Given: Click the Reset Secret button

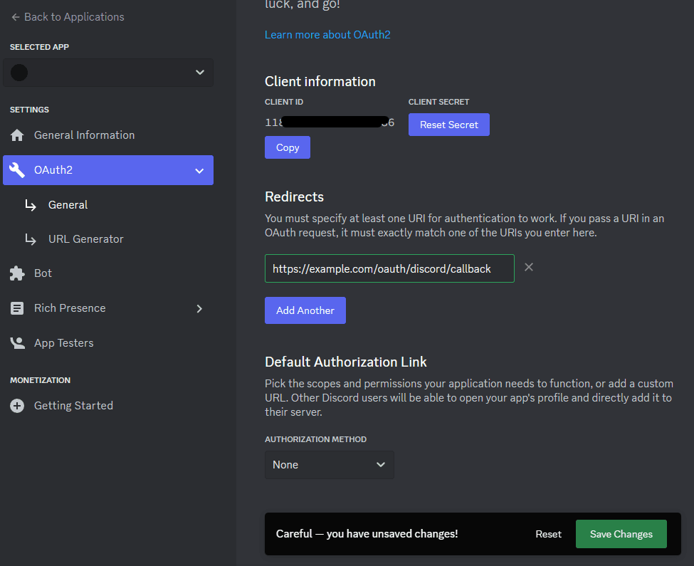Looking at the screenshot, I should tap(449, 125).
